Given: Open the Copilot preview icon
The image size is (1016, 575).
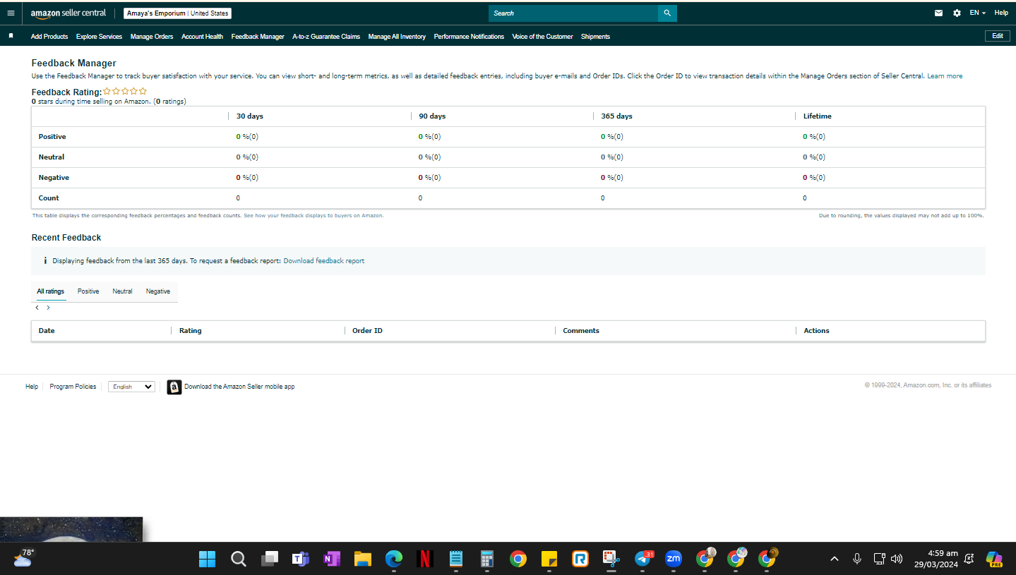Looking at the screenshot, I should click(x=995, y=559).
